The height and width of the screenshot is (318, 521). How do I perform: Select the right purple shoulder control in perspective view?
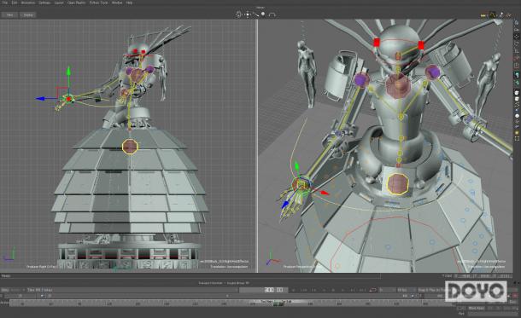click(x=432, y=72)
